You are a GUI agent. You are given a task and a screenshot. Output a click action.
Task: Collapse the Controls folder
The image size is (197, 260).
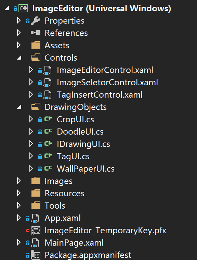(x=19, y=58)
